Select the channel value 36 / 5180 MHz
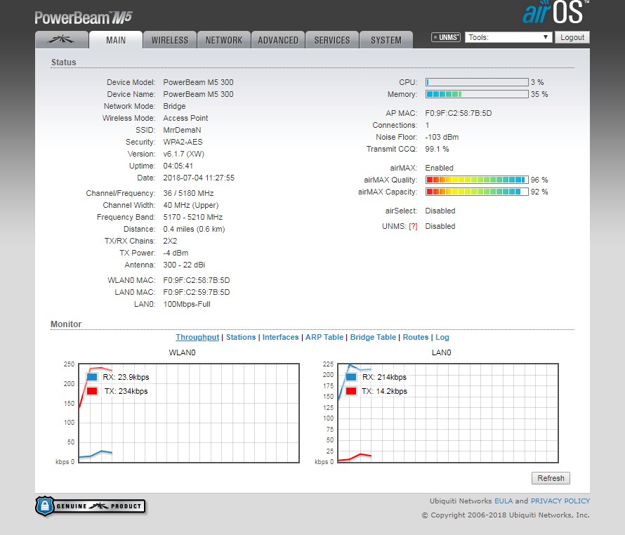Viewport: 625px width, 535px height. click(x=188, y=193)
